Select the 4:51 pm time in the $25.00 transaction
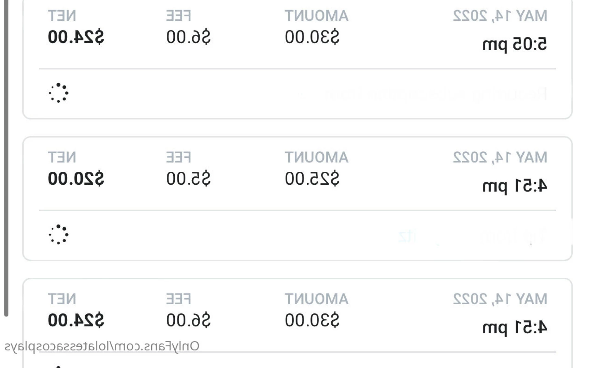Image resolution: width=595 pixels, height=368 pixels. 514,186
